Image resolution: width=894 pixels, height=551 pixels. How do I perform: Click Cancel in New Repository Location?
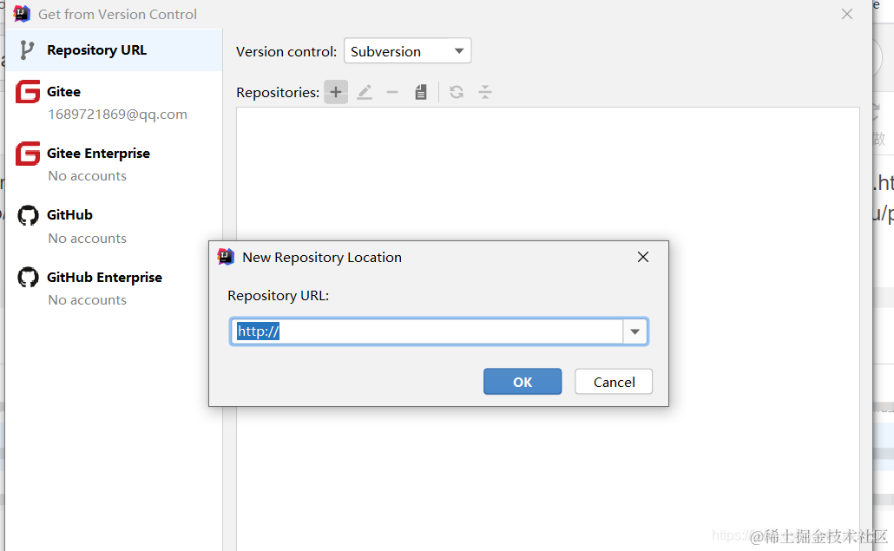[614, 382]
